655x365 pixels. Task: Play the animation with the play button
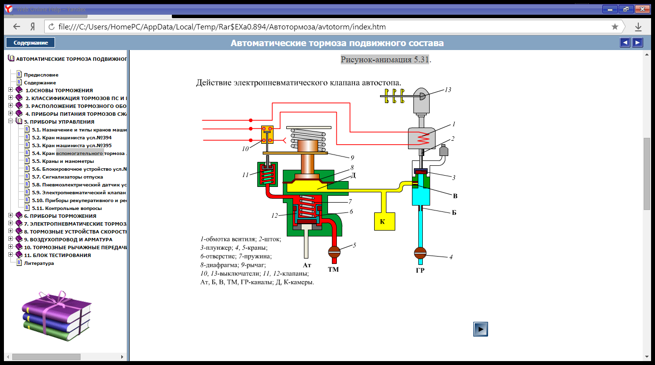click(x=481, y=329)
